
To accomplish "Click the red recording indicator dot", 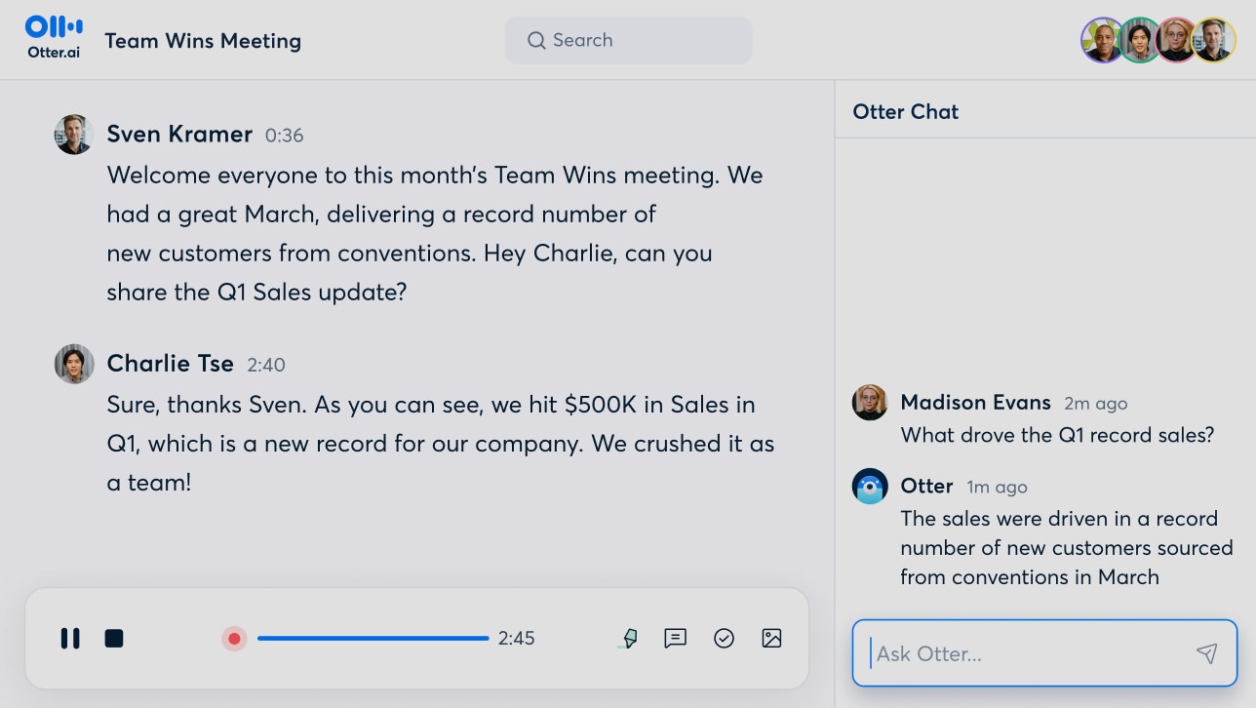I will [x=234, y=639].
